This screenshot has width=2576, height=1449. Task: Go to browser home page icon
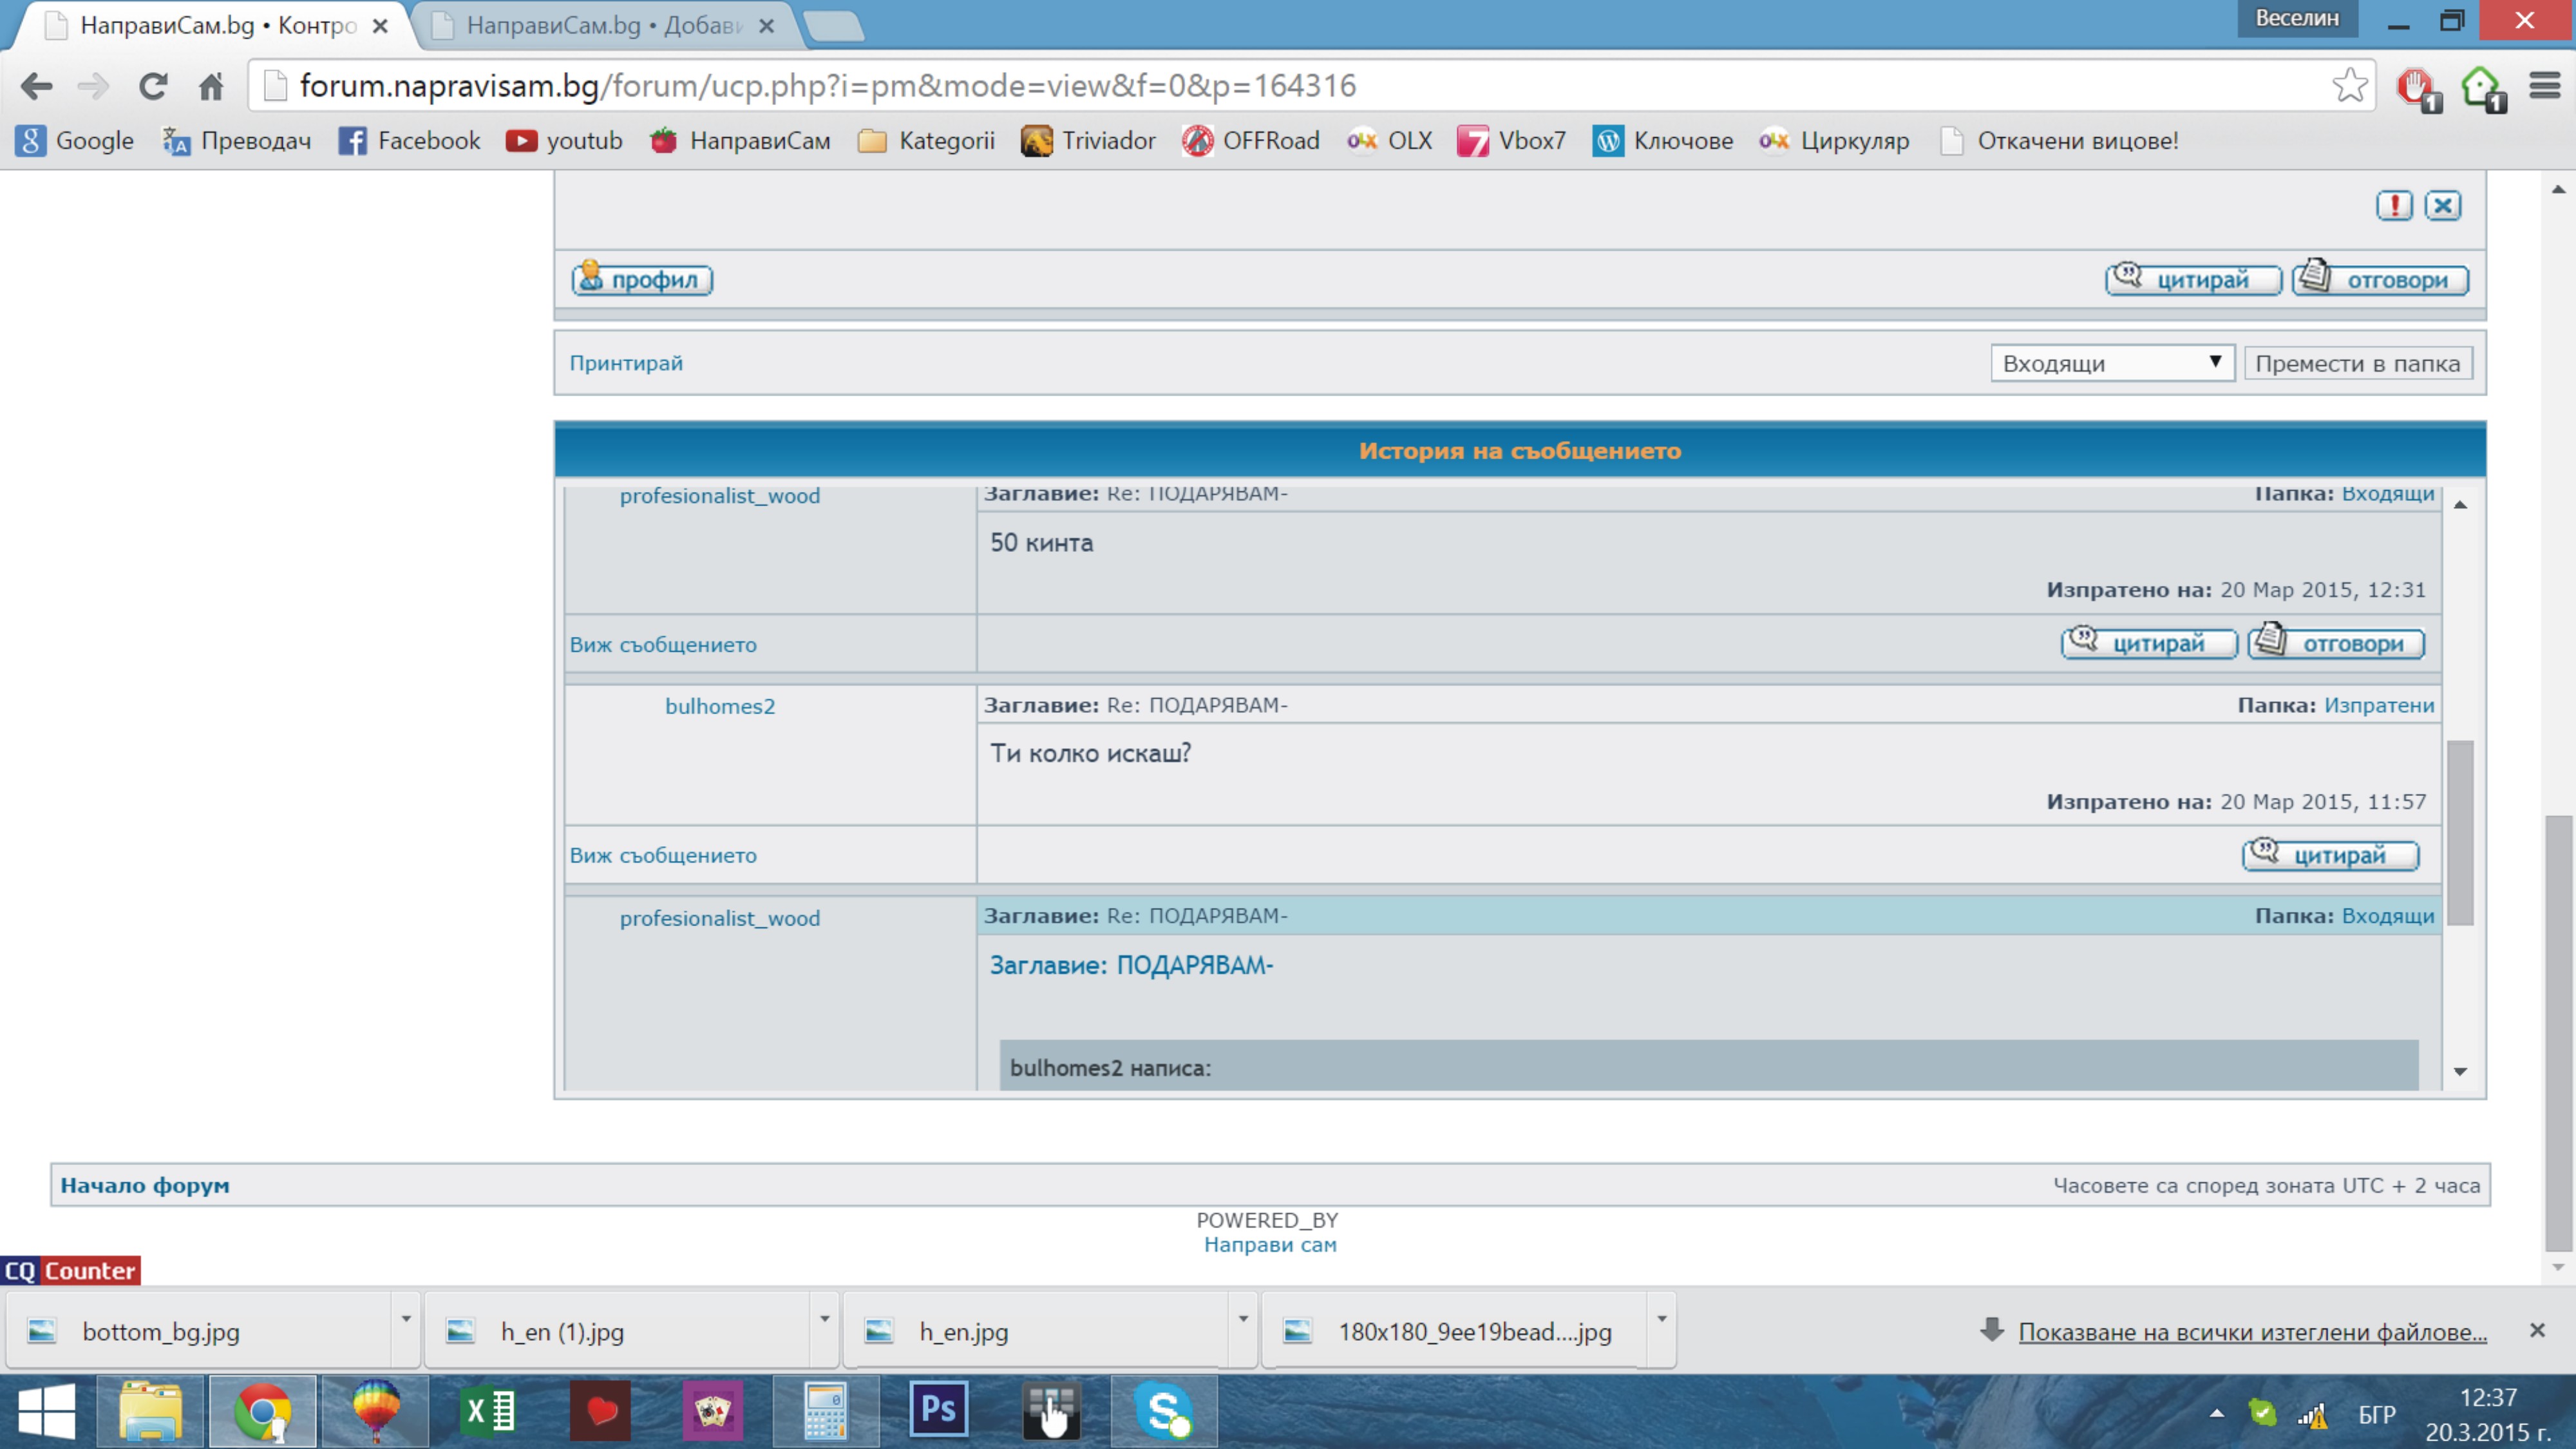point(211,86)
